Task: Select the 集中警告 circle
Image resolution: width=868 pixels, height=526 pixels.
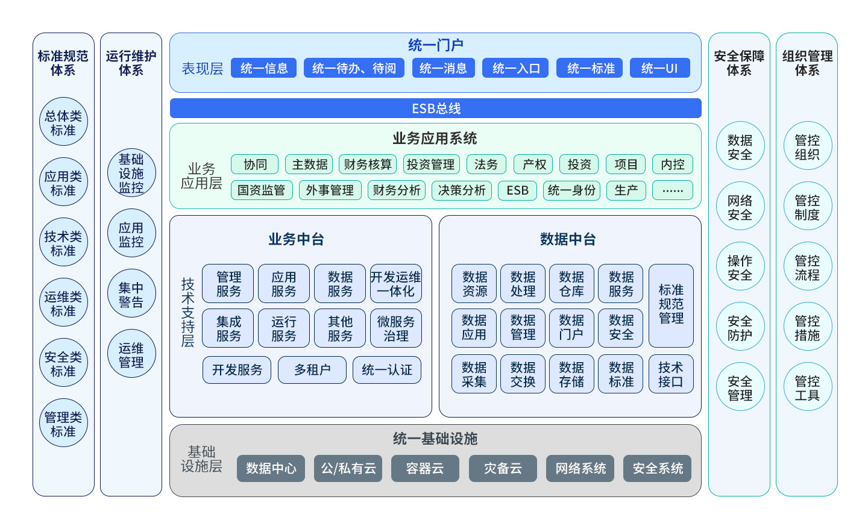Action: pos(131,293)
